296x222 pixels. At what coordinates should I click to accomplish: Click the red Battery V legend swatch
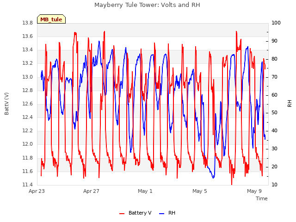122,214
